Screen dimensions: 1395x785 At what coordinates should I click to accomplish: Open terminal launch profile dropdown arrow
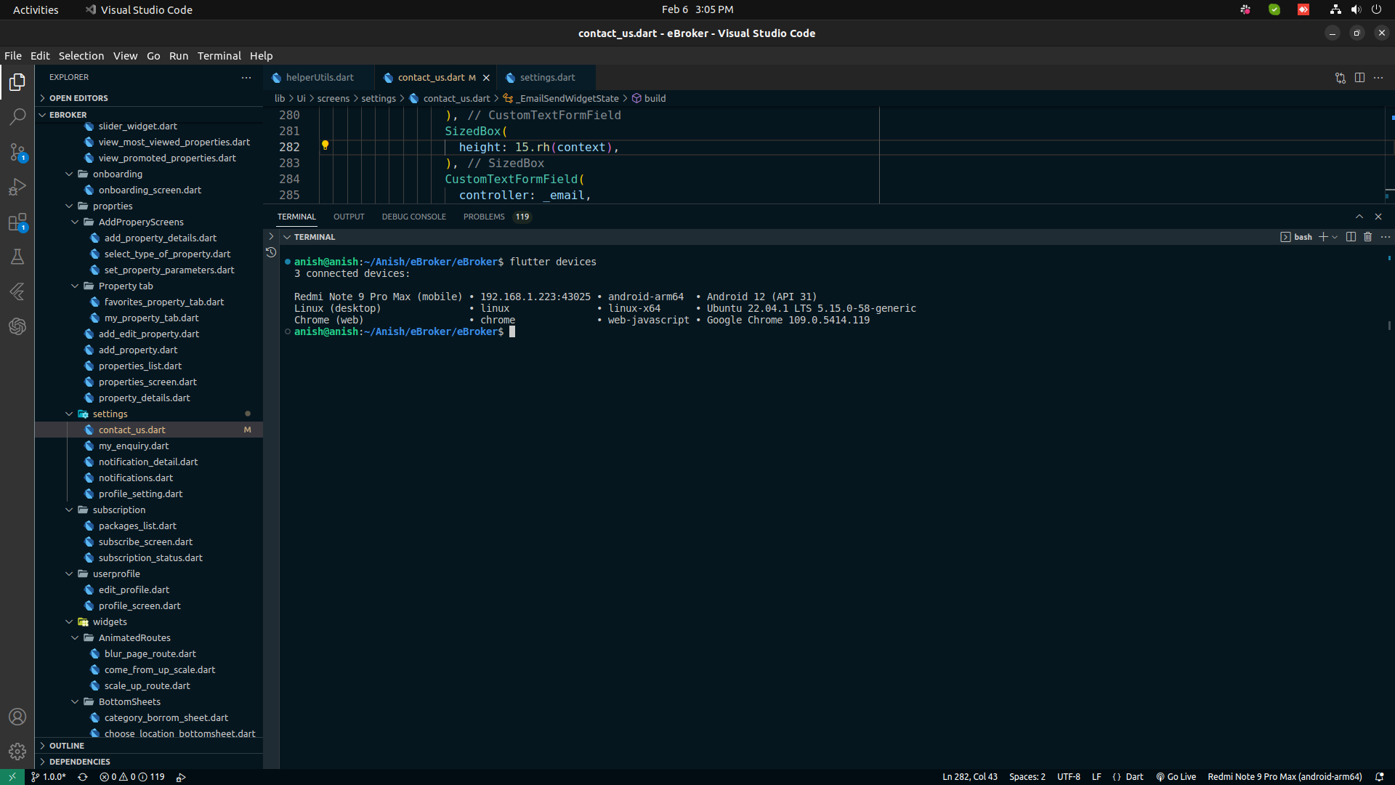click(x=1335, y=237)
